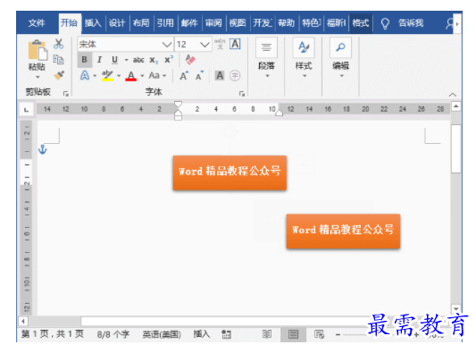This screenshot has width=476, height=353.
Task: Switch to Web Layout view
Action: point(319,334)
